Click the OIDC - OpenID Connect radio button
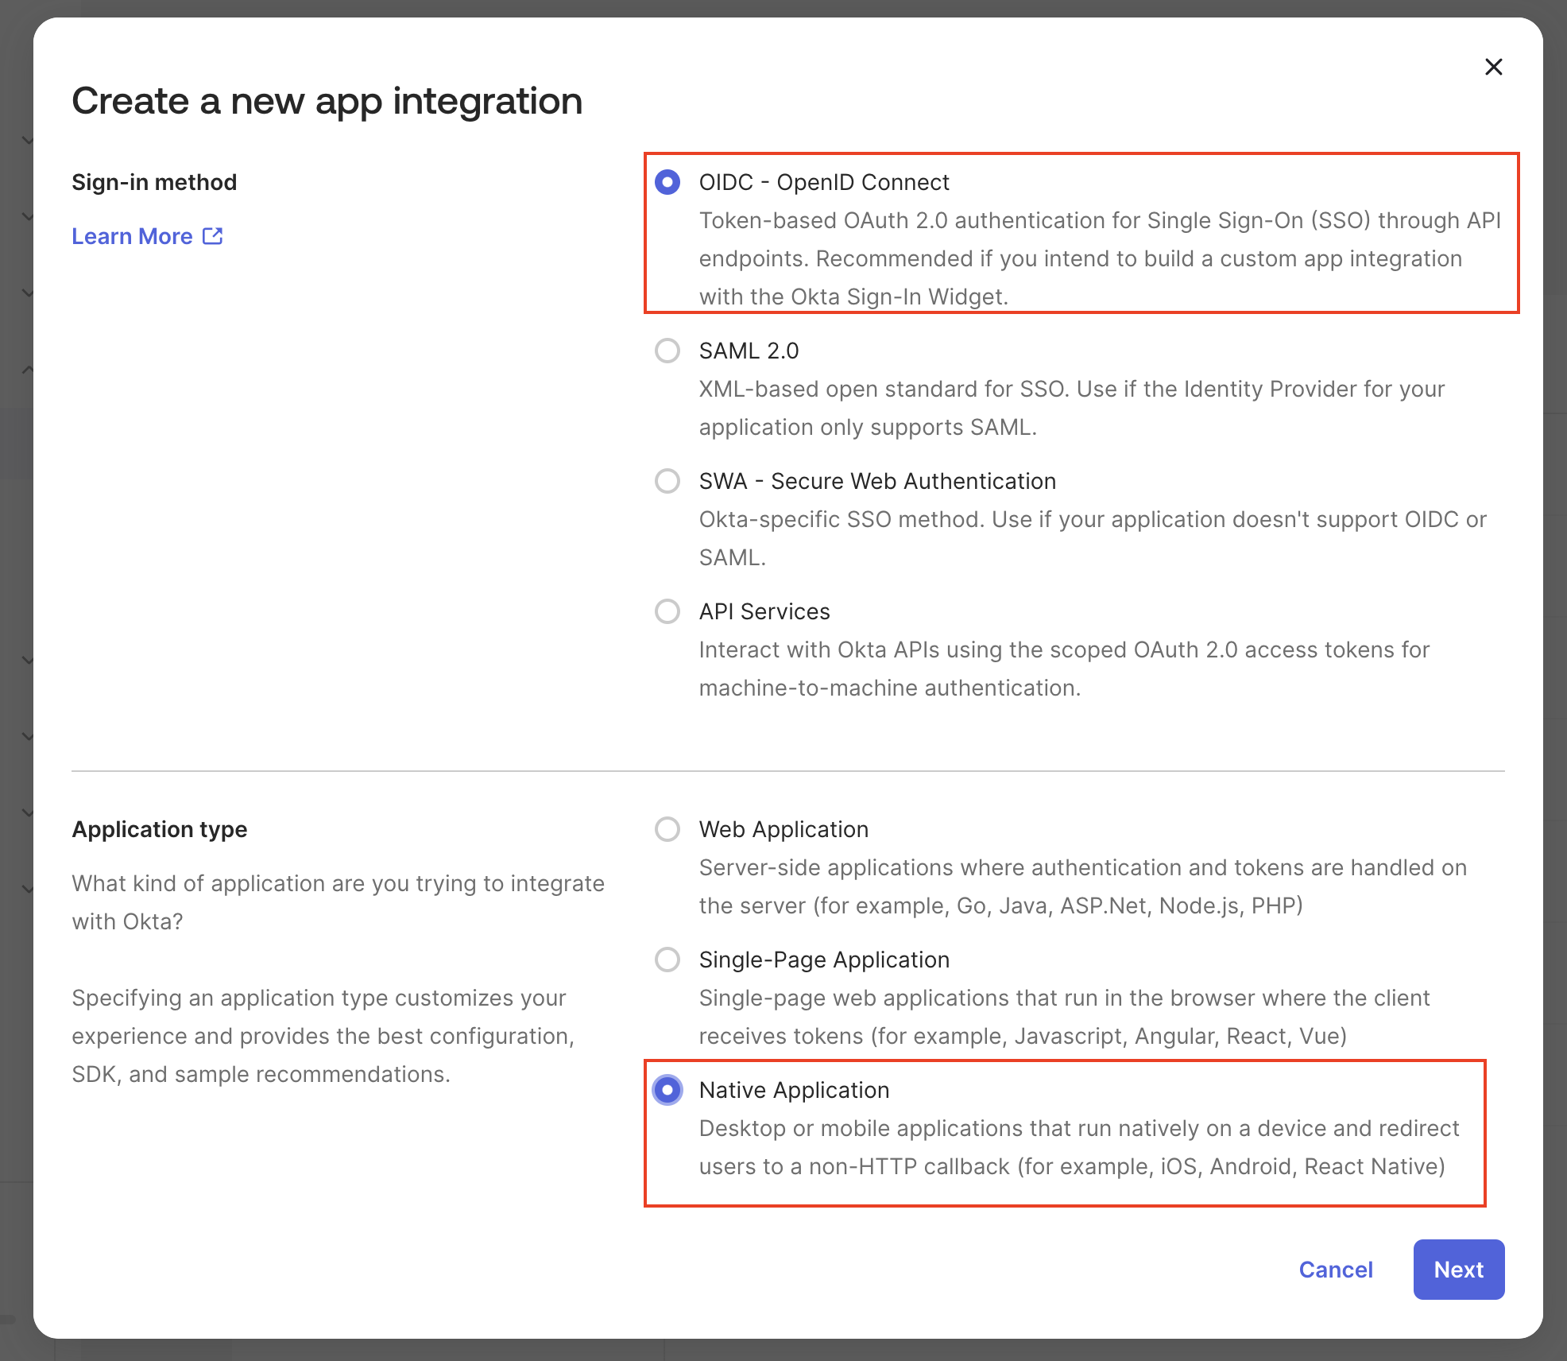Image resolution: width=1567 pixels, height=1361 pixels. 667,182
